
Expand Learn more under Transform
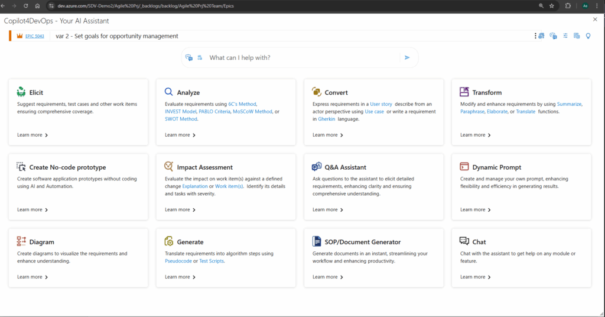(476, 135)
